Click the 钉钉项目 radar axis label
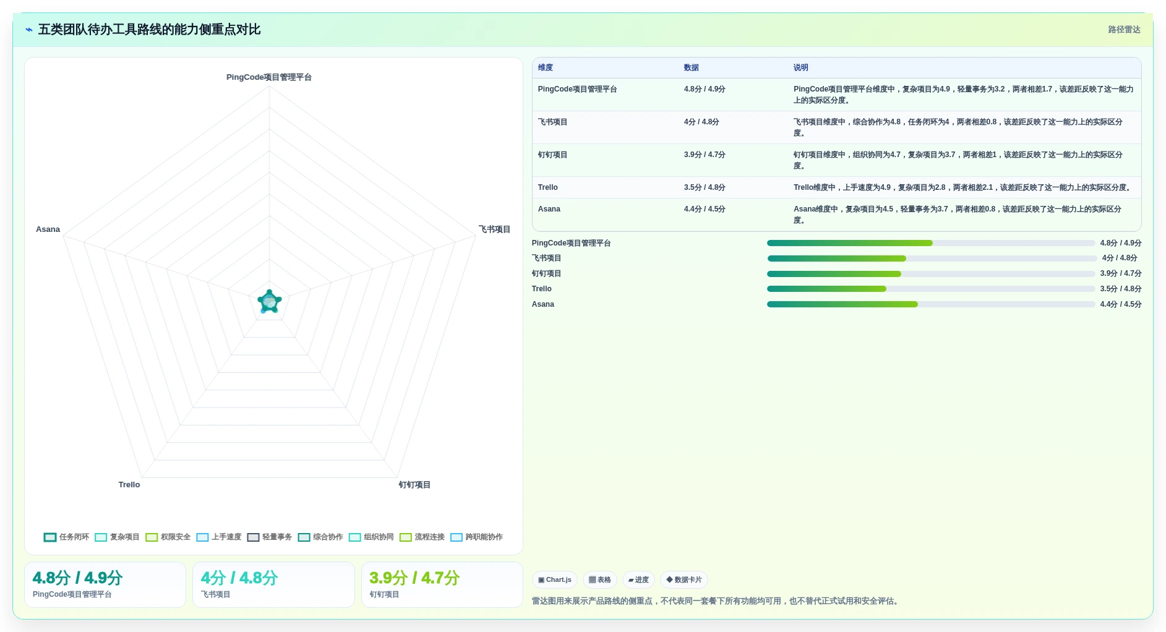1166x632 pixels. point(414,485)
